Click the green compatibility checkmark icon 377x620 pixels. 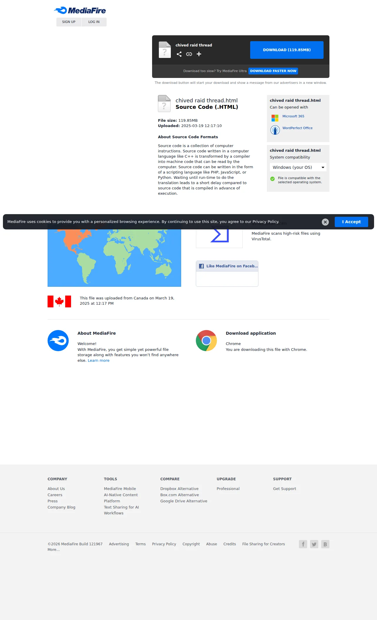tap(272, 179)
